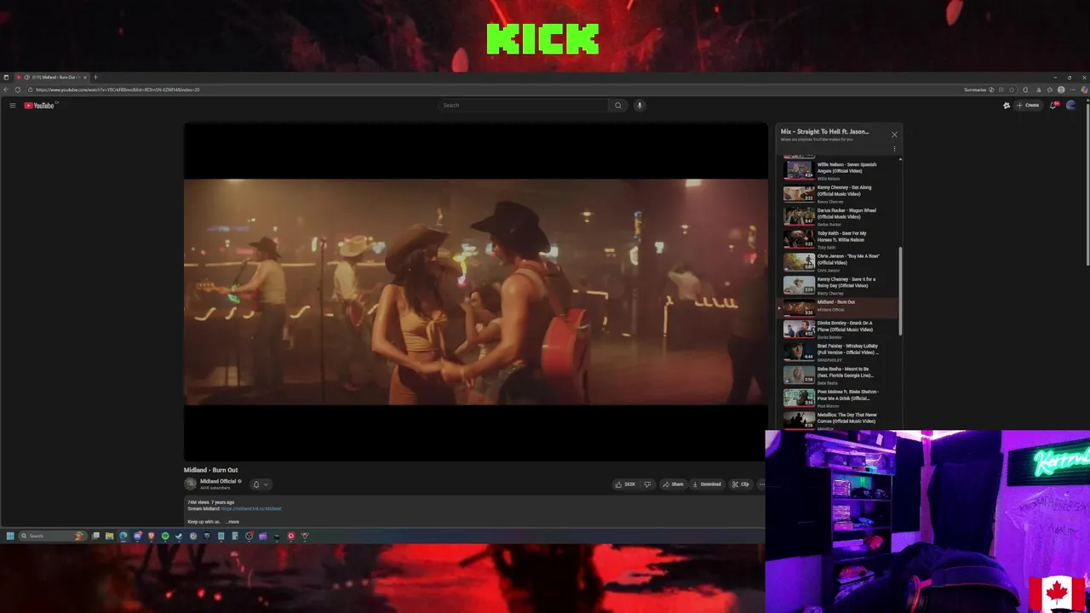
Task: Open the Midland Official channel name link
Action: tap(218, 481)
